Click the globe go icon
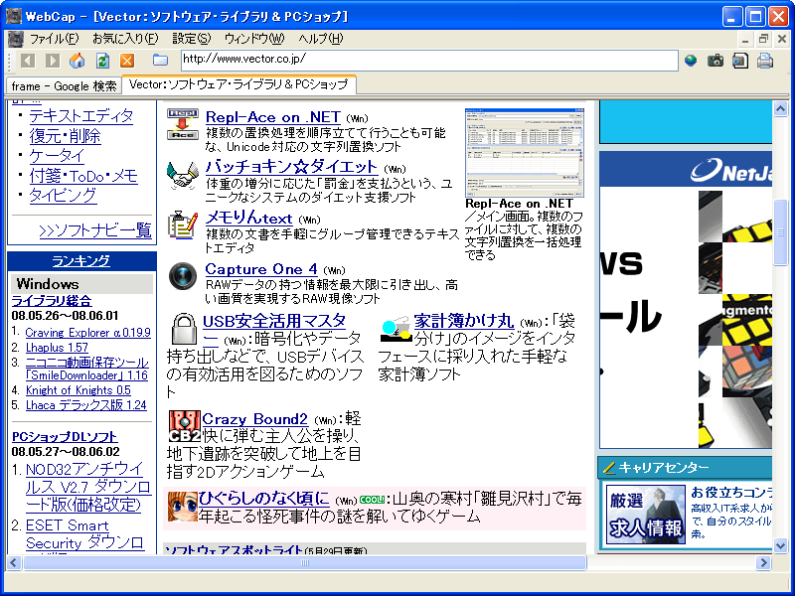 pos(691,61)
